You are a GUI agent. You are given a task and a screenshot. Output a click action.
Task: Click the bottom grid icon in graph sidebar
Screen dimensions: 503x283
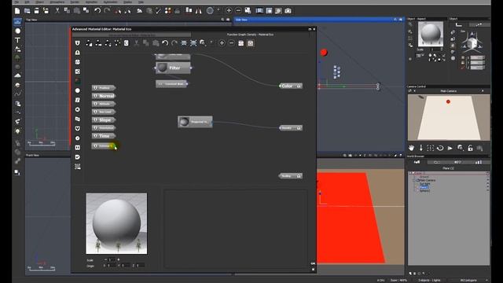point(78,167)
